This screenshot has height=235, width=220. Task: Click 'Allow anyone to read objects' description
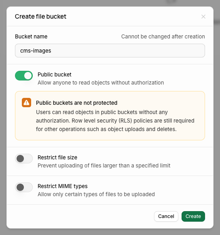click(x=101, y=83)
